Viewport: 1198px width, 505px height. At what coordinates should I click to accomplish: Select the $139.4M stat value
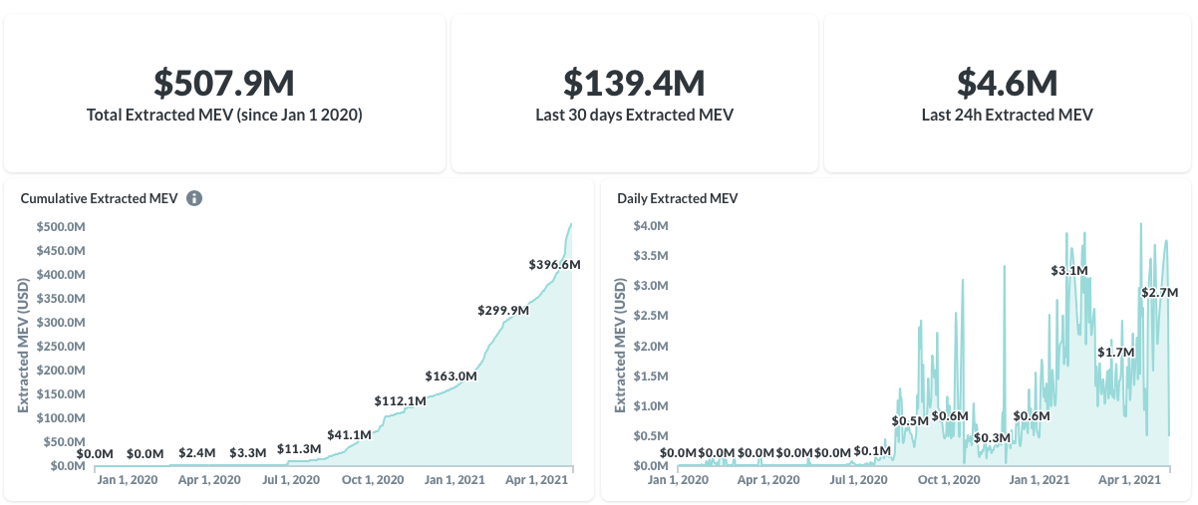(x=634, y=82)
